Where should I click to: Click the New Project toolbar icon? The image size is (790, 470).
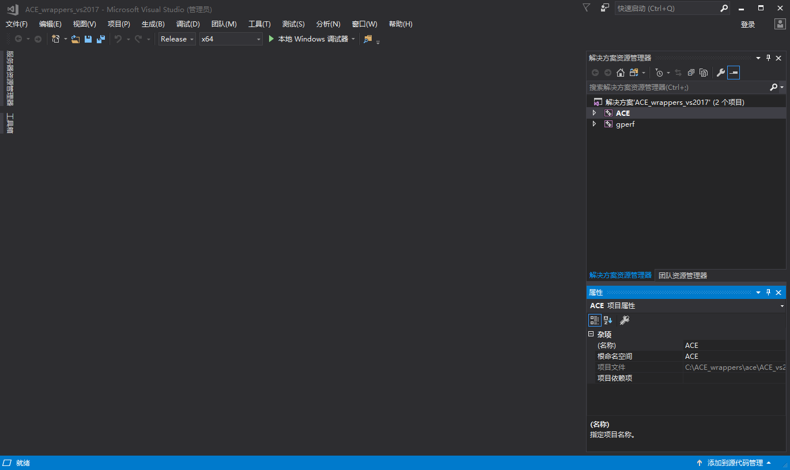click(56, 39)
